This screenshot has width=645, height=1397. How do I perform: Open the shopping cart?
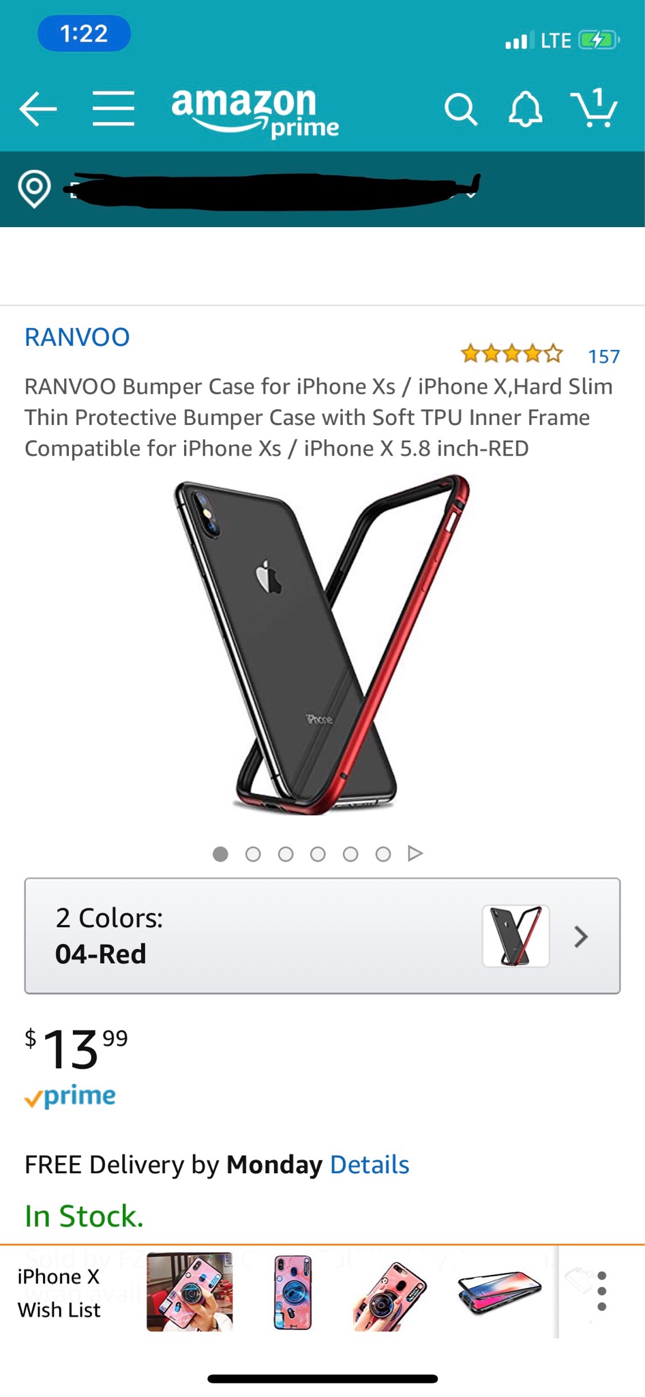pos(595,108)
